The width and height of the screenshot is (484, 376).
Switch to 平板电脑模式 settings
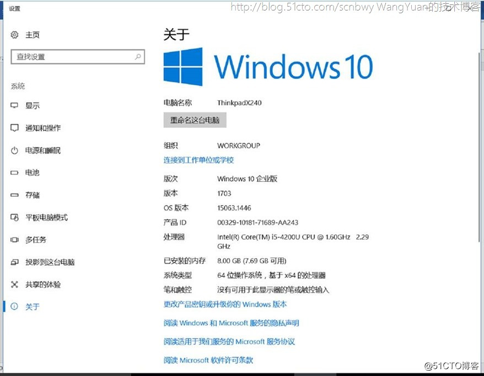(46, 217)
